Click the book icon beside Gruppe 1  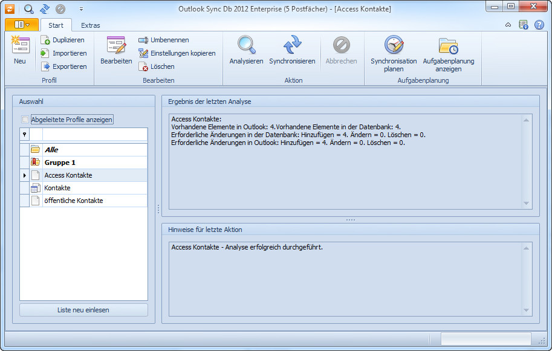[x=35, y=162]
